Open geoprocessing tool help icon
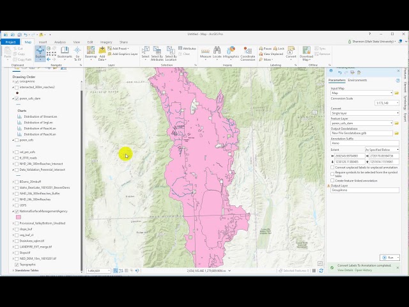 (397, 81)
